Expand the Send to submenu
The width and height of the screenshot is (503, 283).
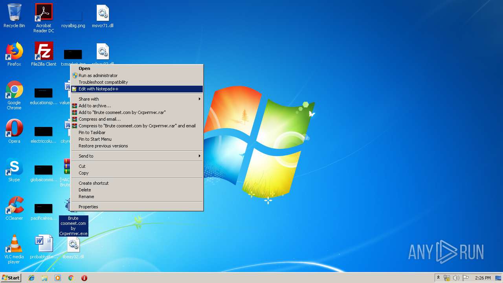click(x=137, y=156)
